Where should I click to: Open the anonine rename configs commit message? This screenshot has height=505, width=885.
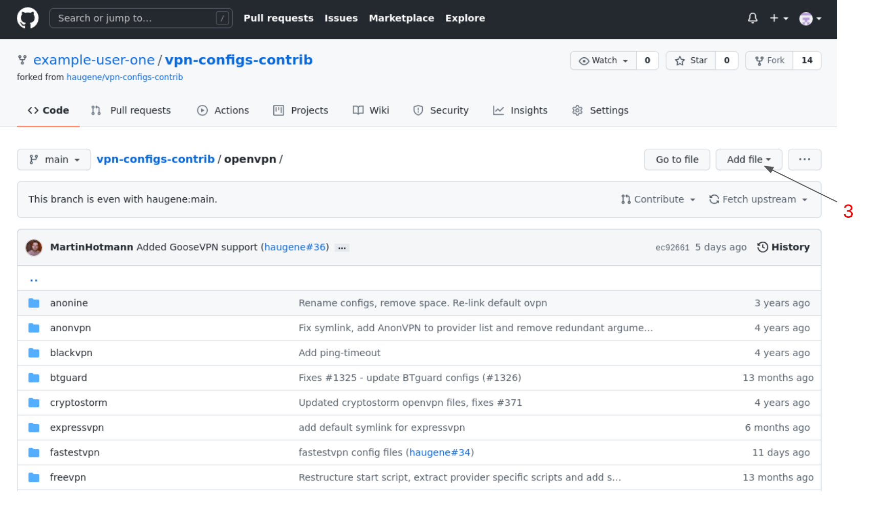[x=423, y=303]
